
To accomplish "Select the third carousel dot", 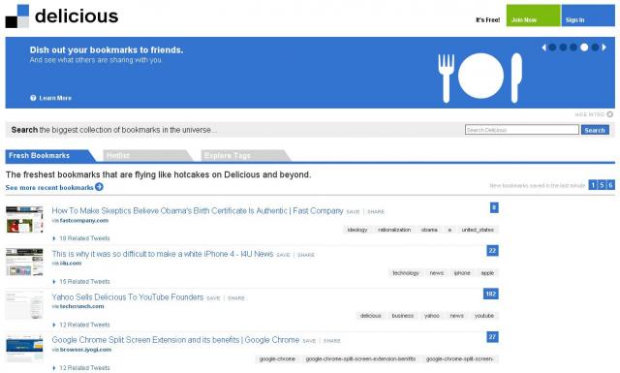I will (x=573, y=47).
